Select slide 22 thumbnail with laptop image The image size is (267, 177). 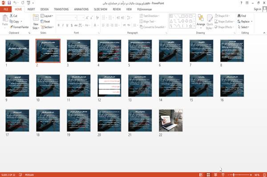(170, 121)
